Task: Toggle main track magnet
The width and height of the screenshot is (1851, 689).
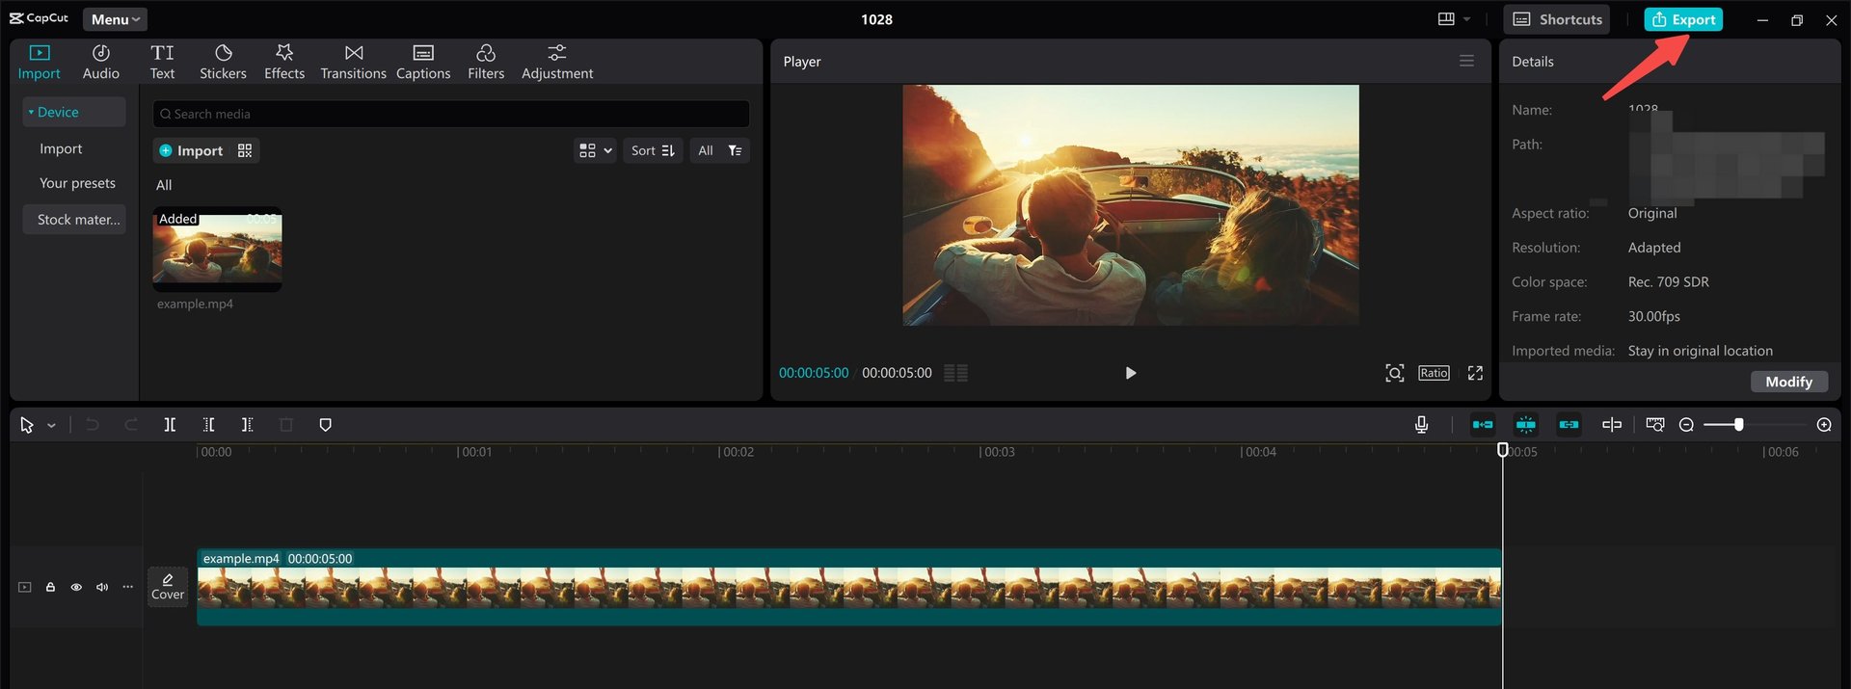Action: [1483, 425]
